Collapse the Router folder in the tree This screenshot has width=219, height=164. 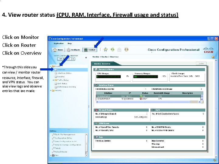click(x=51, y=66)
